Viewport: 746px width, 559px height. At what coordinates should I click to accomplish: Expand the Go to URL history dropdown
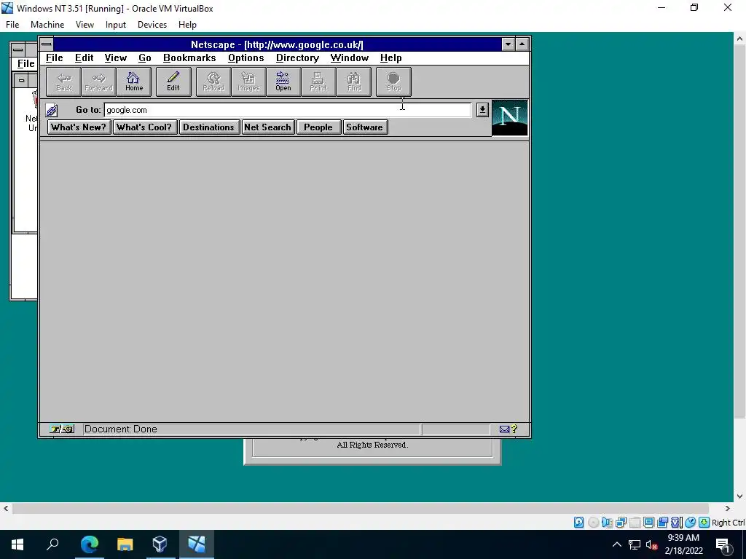(x=482, y=110)
